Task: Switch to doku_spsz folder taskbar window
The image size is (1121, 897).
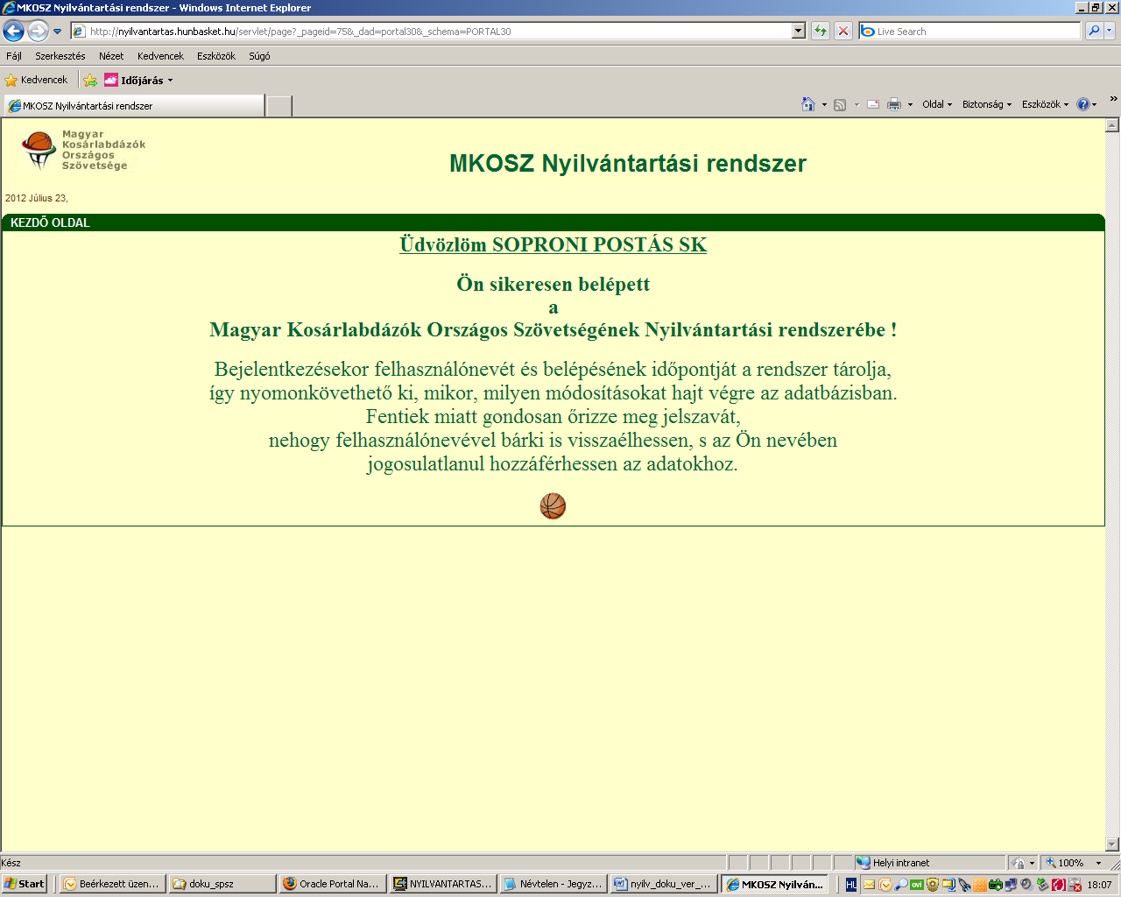Action: 222,884
